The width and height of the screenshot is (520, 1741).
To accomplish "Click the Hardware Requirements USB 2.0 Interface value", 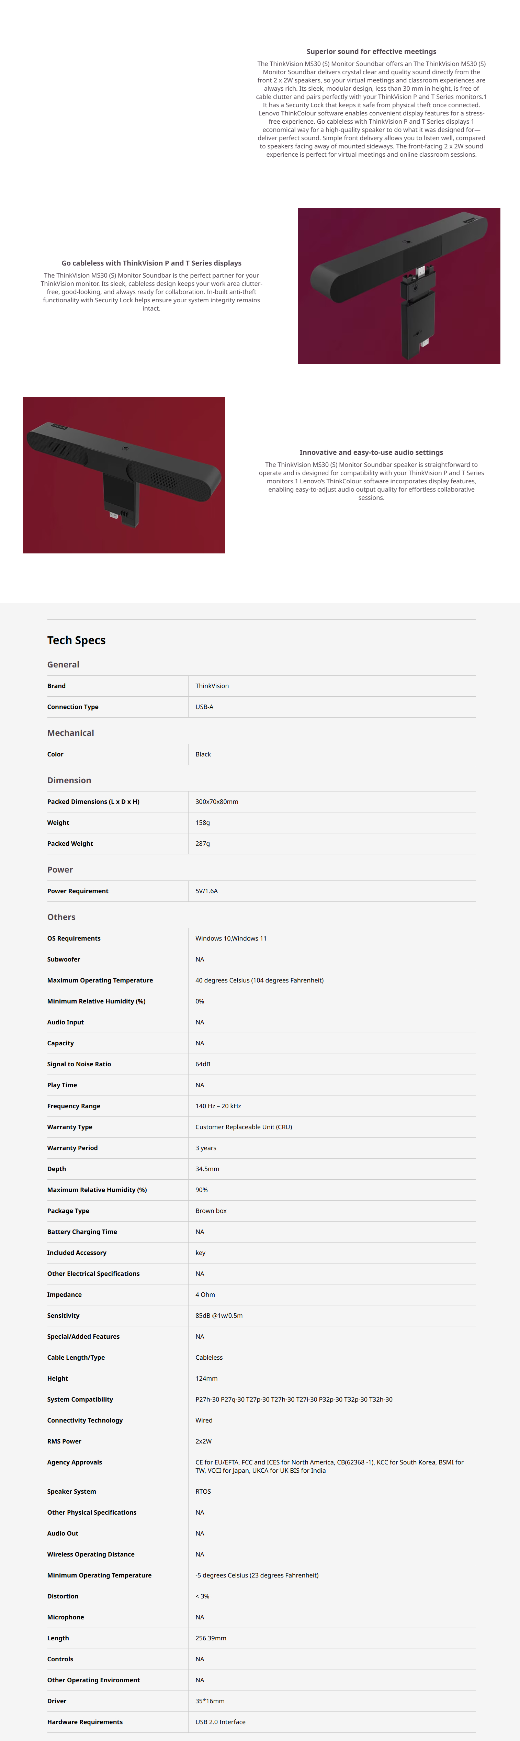I will pyautogui.click(x=220, y=1721).
